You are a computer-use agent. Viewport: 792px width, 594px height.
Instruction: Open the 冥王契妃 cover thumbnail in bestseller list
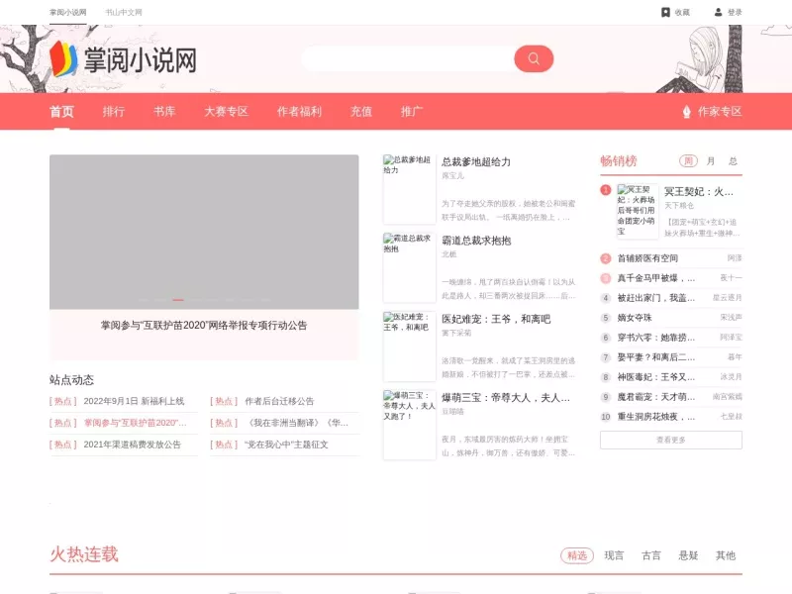point(637,211)
